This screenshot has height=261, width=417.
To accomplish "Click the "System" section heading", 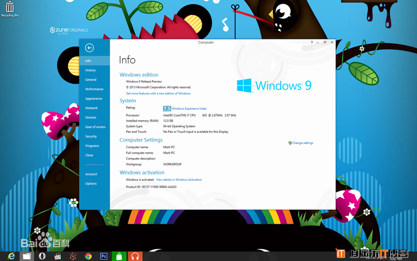I will point(127,101).
